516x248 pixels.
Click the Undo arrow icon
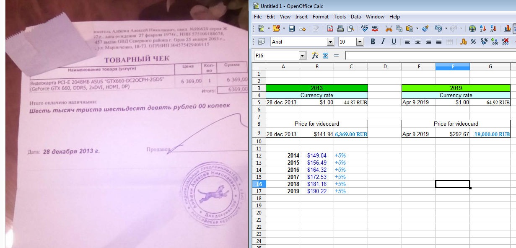click(438, 29)
